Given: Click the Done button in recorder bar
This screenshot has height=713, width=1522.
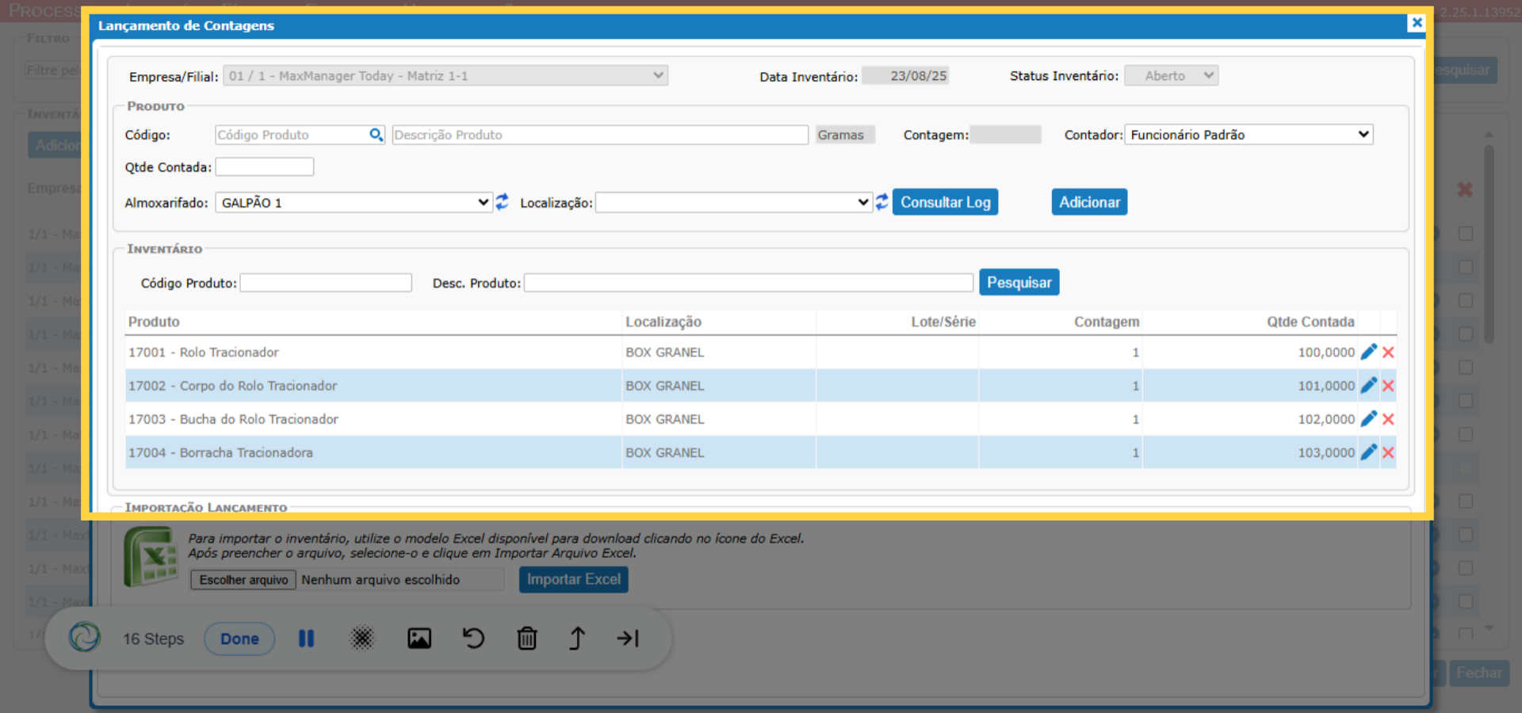Looking at the screenshot, I should click(x=239, y=639).
